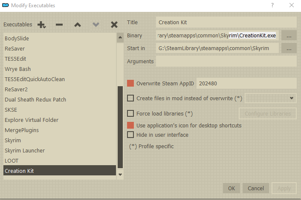Enable Force load libraries option
Viewport: 301px width, 200px height.
coord(130,113)
